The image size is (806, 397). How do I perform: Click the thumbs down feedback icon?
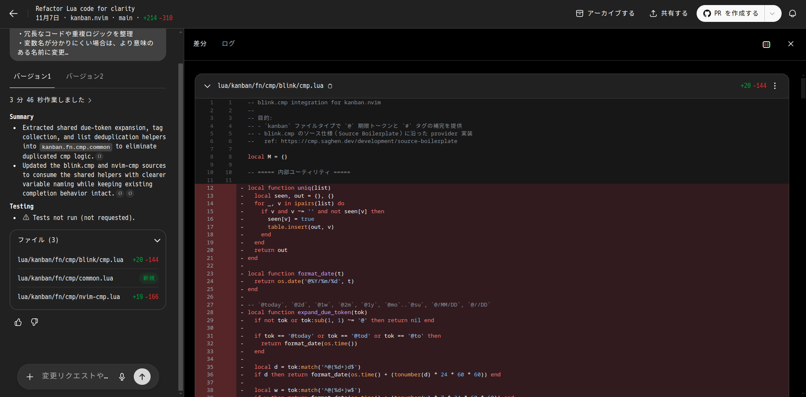34,322
